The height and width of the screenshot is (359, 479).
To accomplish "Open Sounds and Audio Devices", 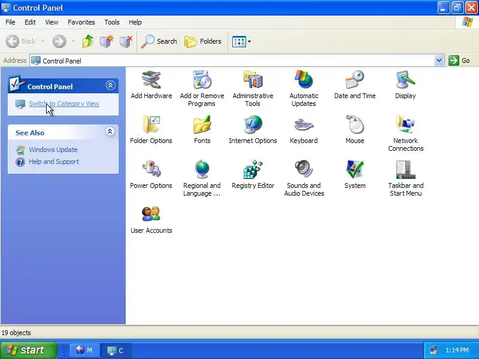I will coord(304,178).
